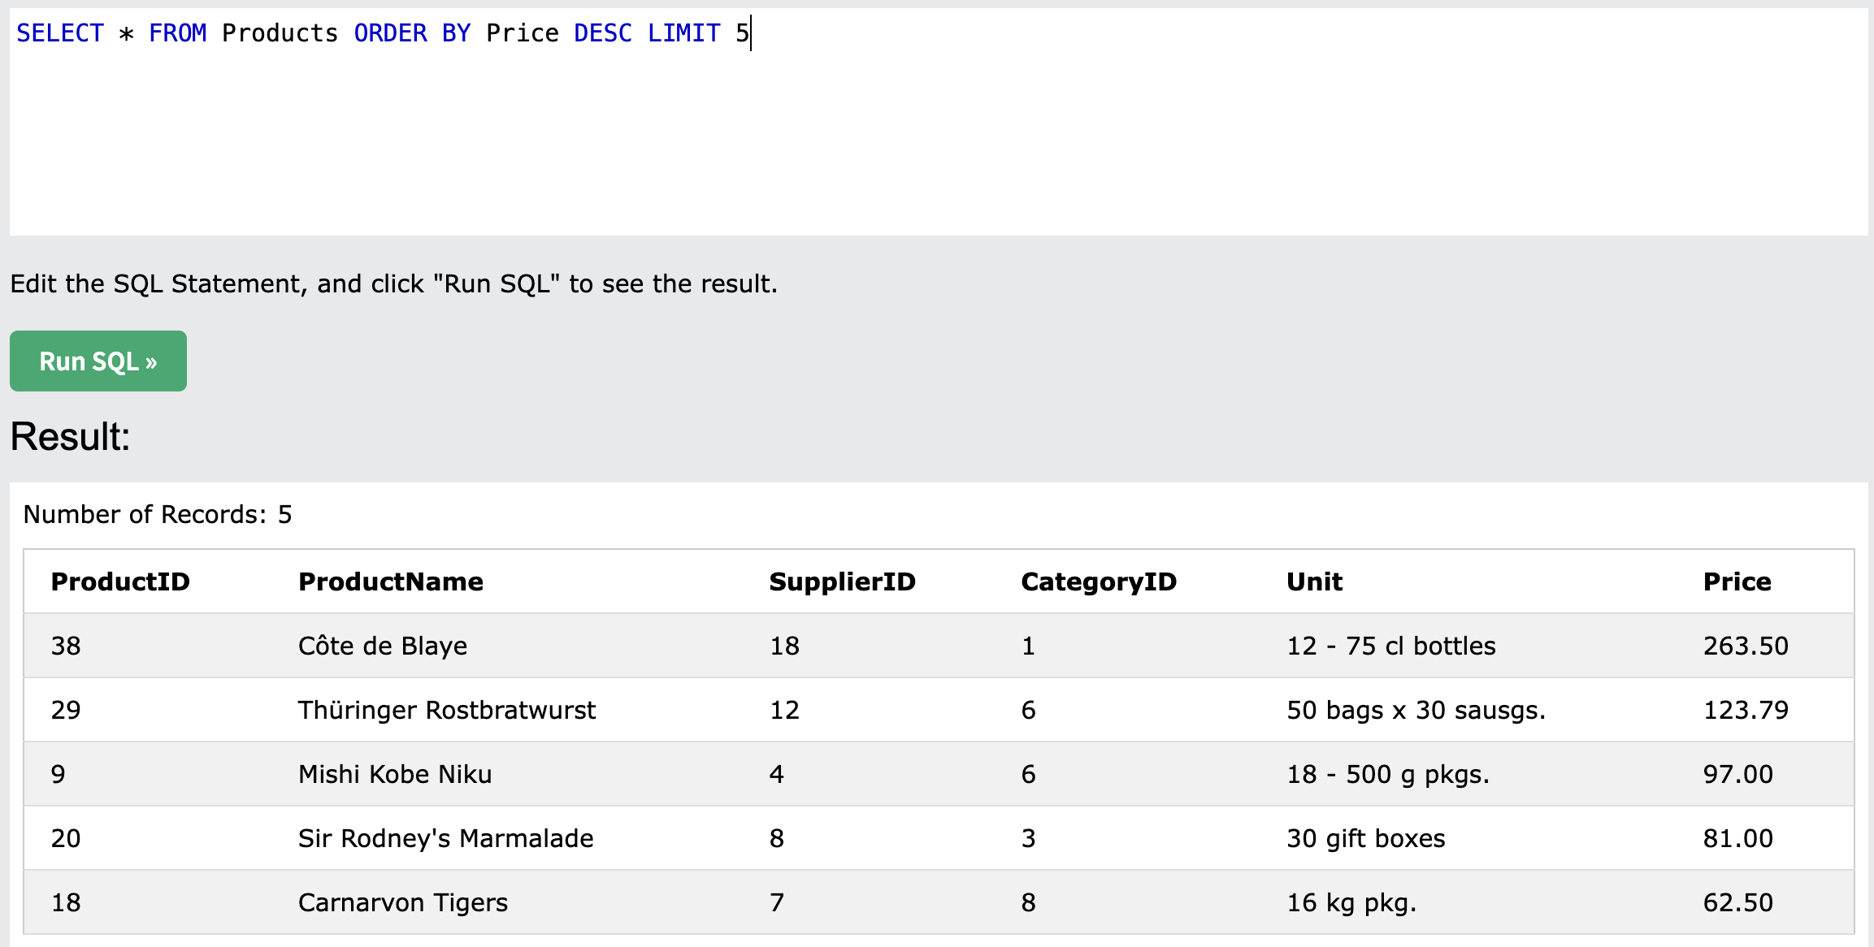Screen dimensions: 1874x947
Task: Click inside the SQL statement editor
Action: click(x=939, y=122)
